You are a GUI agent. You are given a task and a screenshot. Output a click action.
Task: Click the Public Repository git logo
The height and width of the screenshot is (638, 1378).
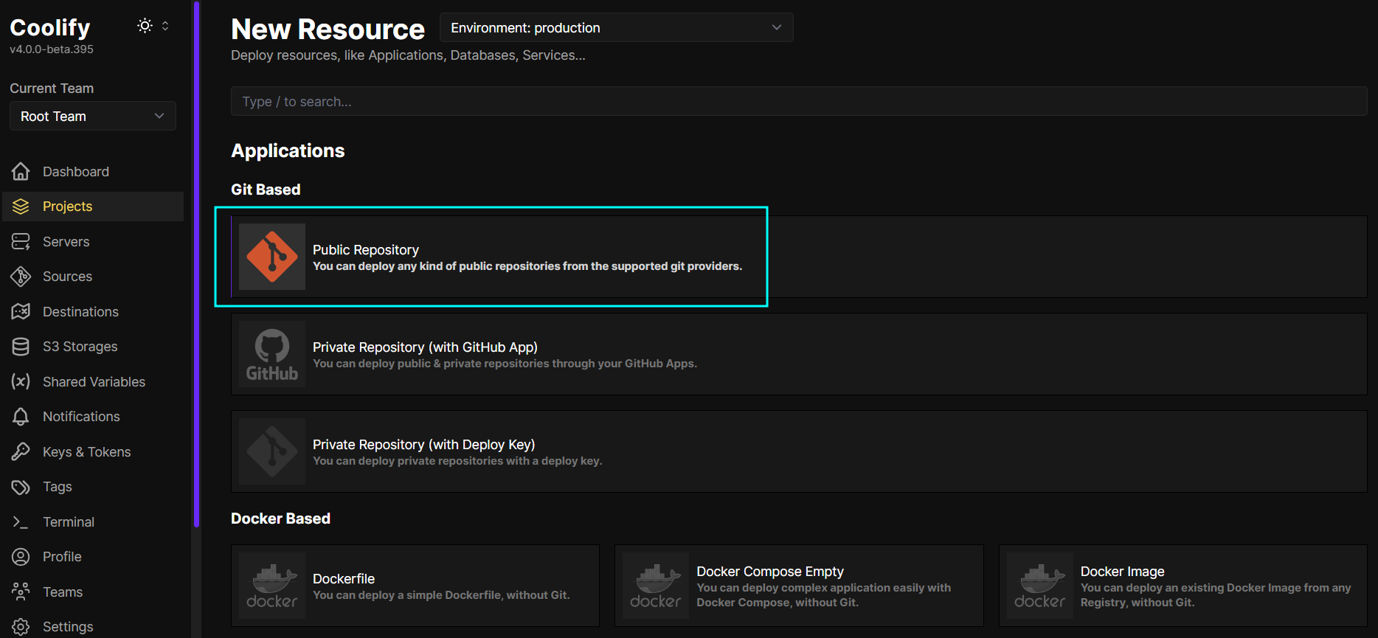click(272, 257)
